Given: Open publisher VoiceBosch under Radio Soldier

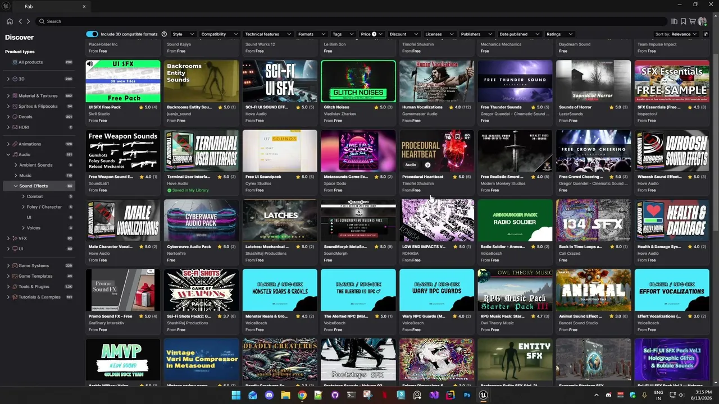Looking at the screenshot, I should click(492, 254).
